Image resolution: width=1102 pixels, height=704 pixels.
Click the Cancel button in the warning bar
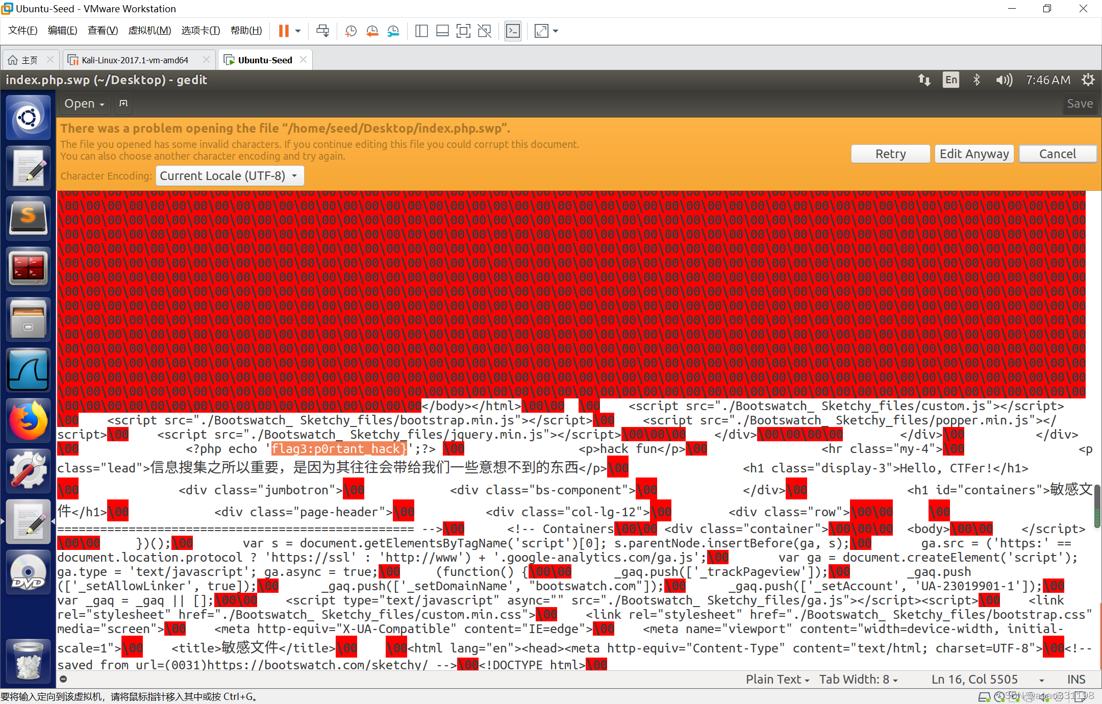coord(1058,154)
